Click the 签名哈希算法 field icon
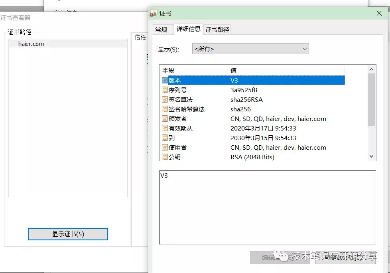The height and width of the screenshot is (273, 390). point(165,109)
